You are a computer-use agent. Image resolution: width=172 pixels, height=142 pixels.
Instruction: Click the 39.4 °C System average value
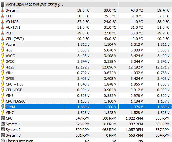tap(163, 10)
